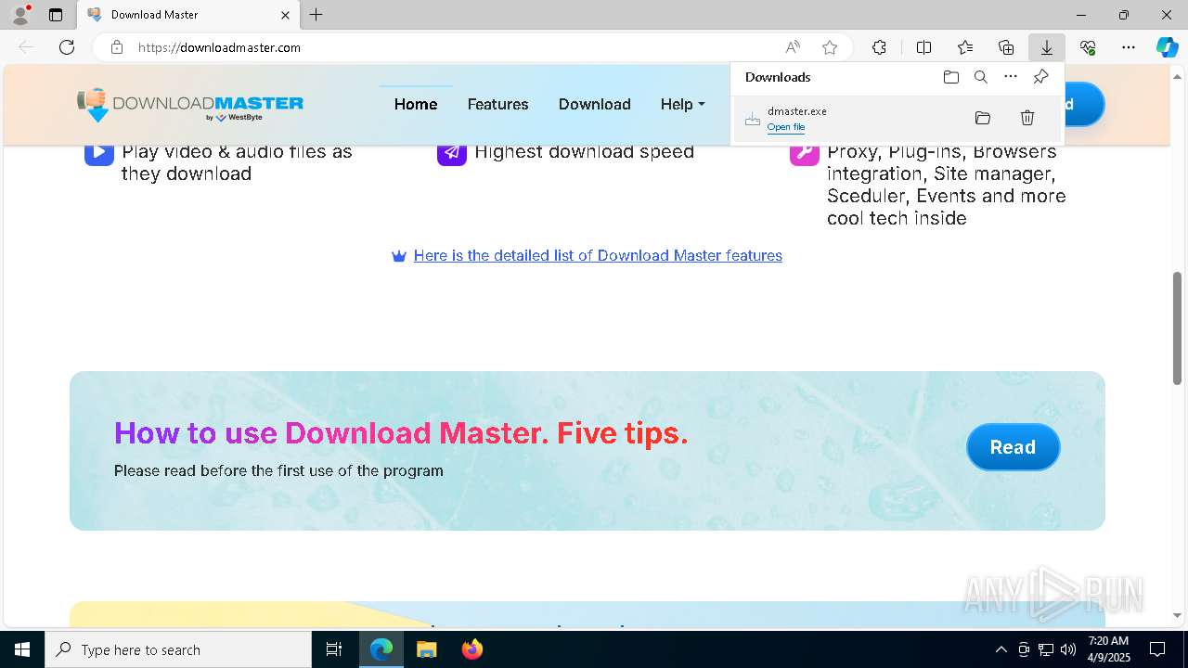This screenshot has width=1188, height=668.
Task: Open the network status tray icon
Action: pyautogui.click(x=1046, y=649)
